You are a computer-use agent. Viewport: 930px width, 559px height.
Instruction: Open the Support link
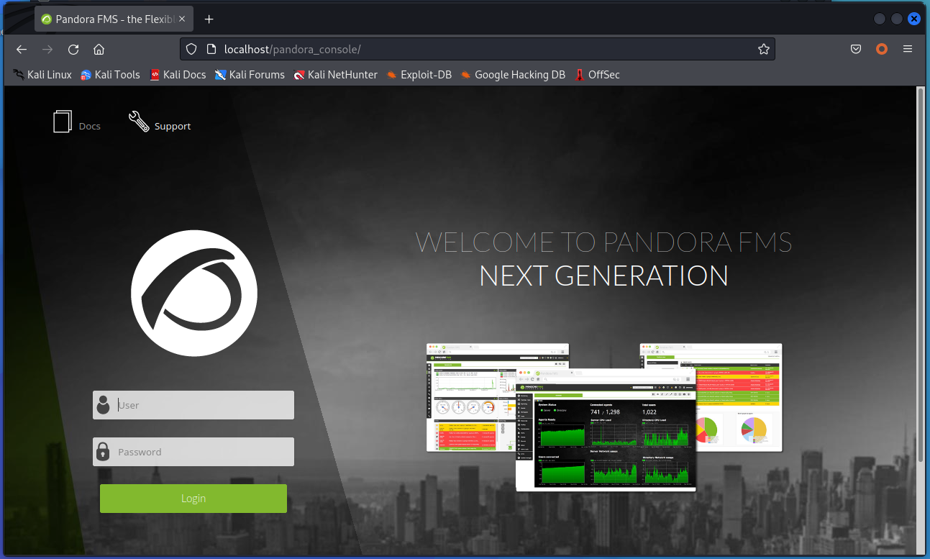(x=173, y=126)
